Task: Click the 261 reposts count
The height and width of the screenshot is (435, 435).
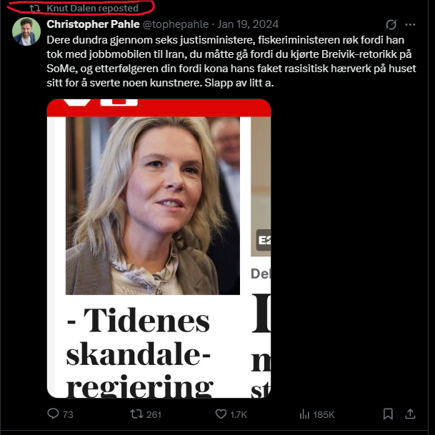Action: tap(154, 414)
